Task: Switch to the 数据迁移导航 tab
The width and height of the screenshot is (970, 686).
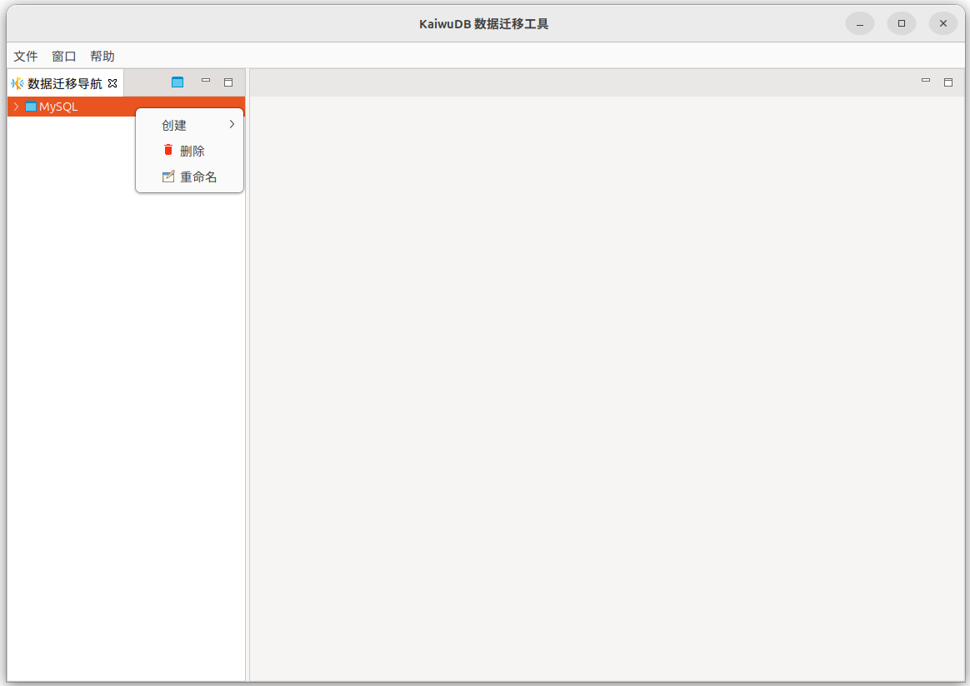Action: coord(64,83)
